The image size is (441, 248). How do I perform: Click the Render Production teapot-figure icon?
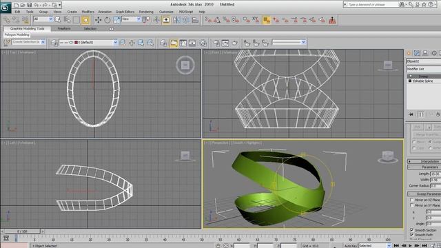point(332,20)
